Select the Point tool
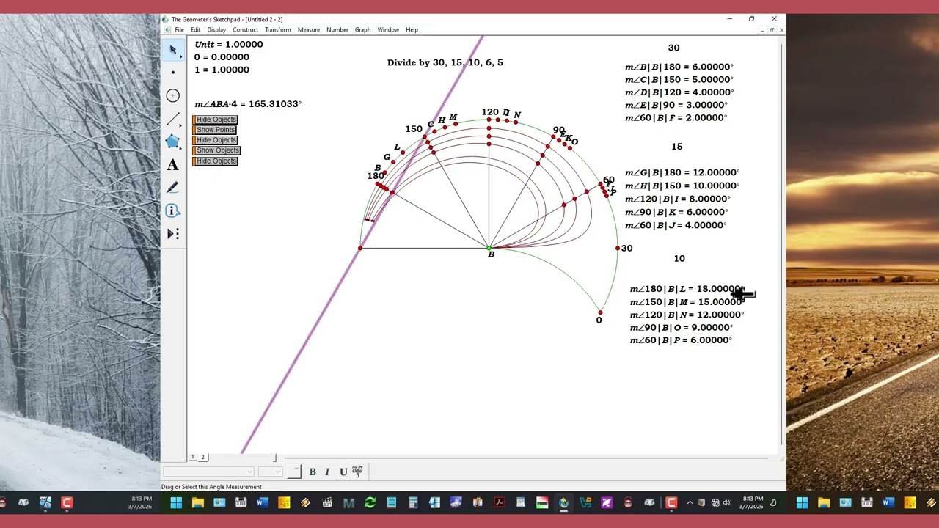 (x=173, y=72)
